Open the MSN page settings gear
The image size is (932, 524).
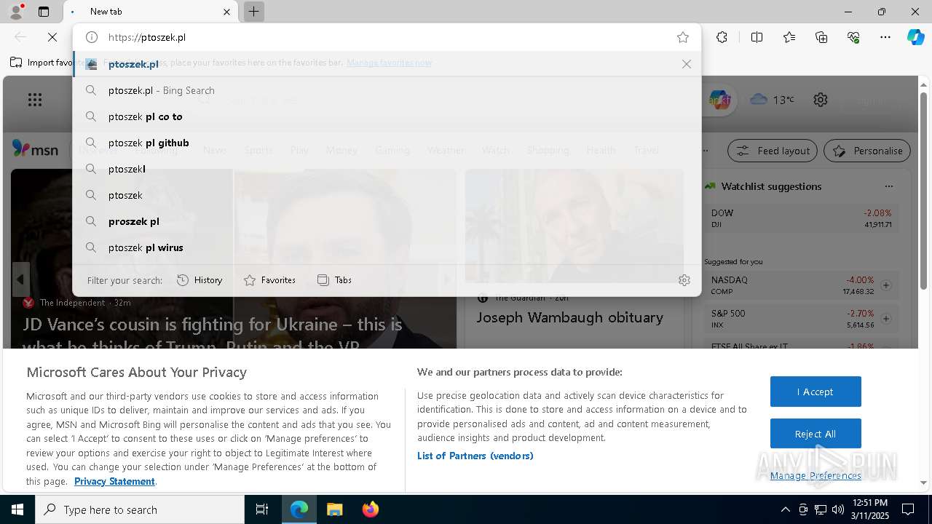821,100
